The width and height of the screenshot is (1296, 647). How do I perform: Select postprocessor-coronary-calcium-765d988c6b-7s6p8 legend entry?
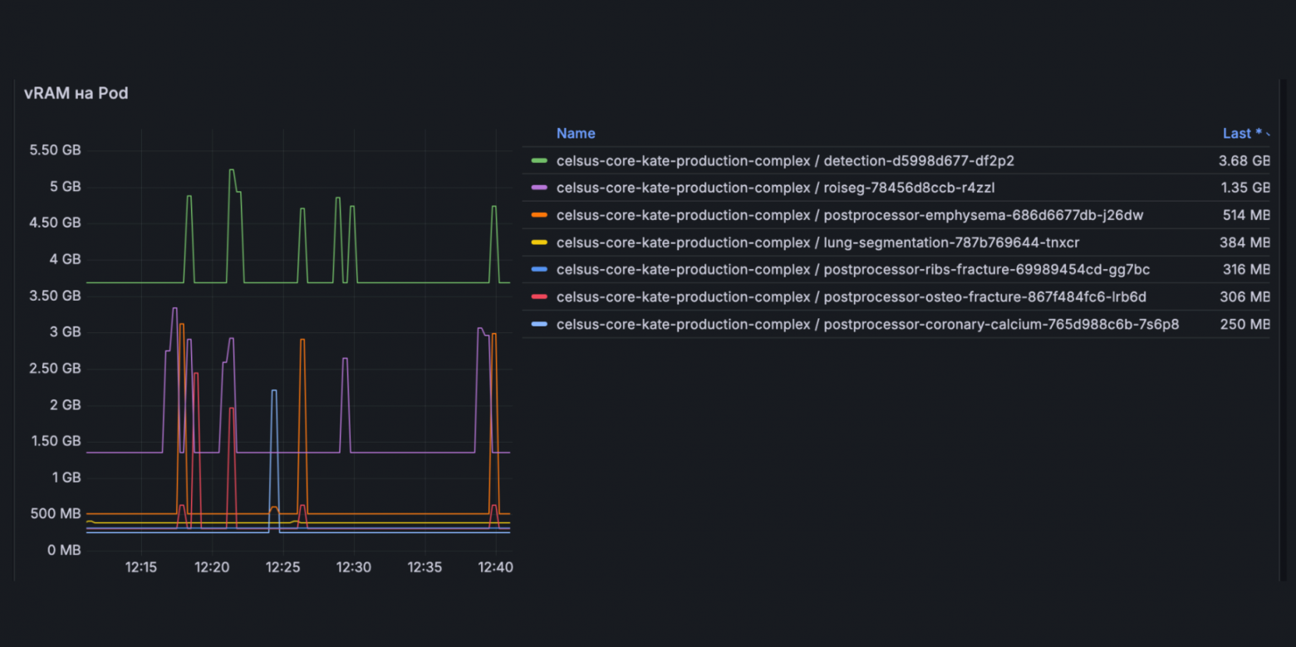tap(867, 325)
